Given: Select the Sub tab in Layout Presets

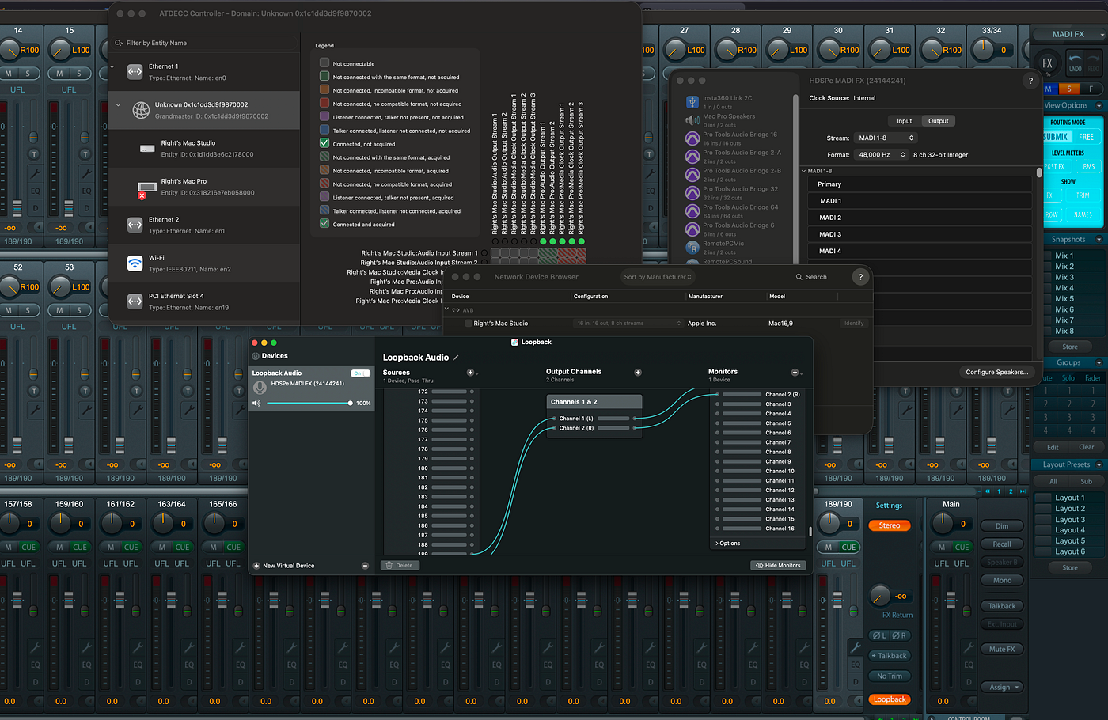Looking at the screenshot, I should (1087, 481).
